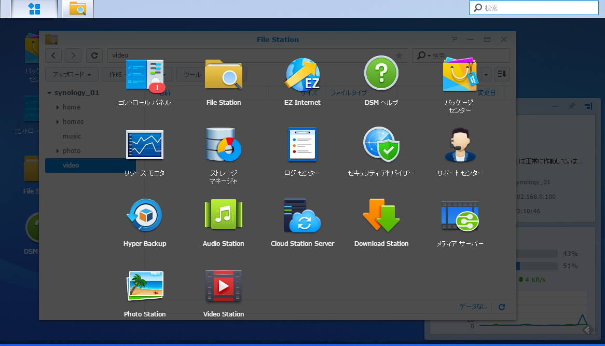Open Download Station

pyautogui.click(x=381, y=215)
